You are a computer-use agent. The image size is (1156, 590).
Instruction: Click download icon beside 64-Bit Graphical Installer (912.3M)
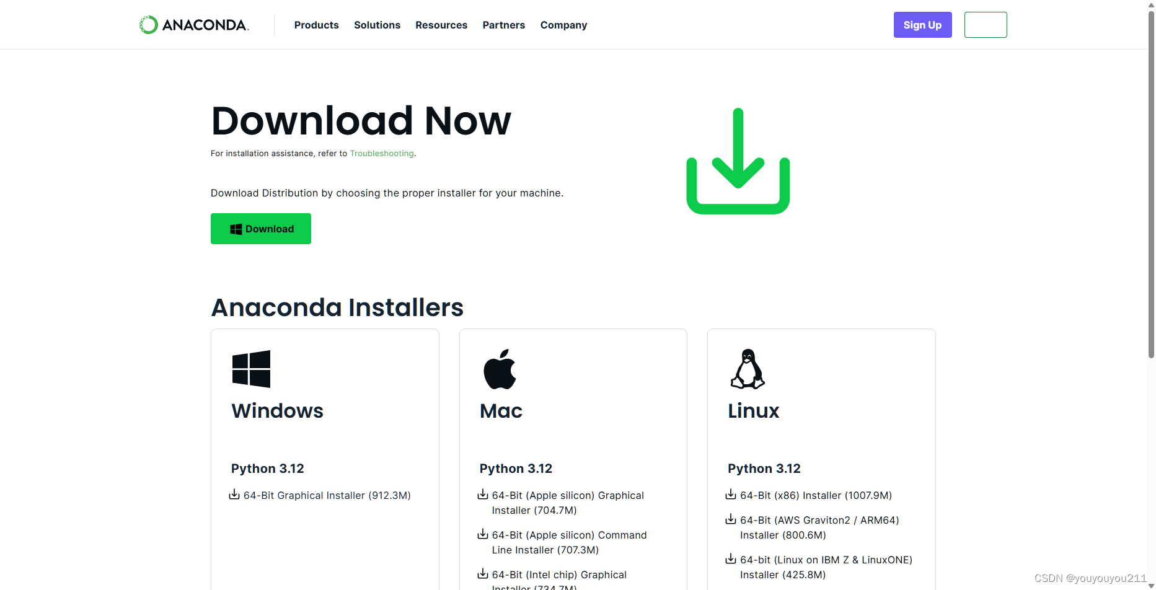click(234, 495)
